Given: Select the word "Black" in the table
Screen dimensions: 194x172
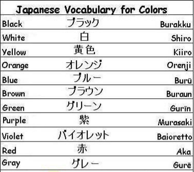Looking at the screenshot, I should (x=12, y=24).
